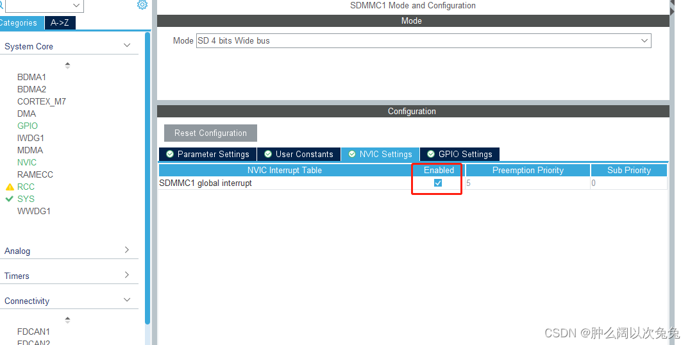Image resolution: width=690 pixels, height=345 pixels.
Task: Open the GPIO Settings tab
Action: (x=460, y=154)
